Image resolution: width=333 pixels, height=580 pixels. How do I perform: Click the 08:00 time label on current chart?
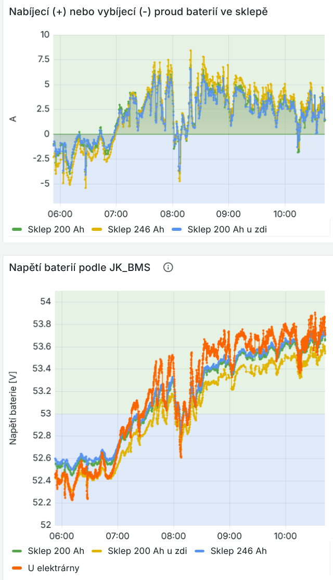pos(172,214)
